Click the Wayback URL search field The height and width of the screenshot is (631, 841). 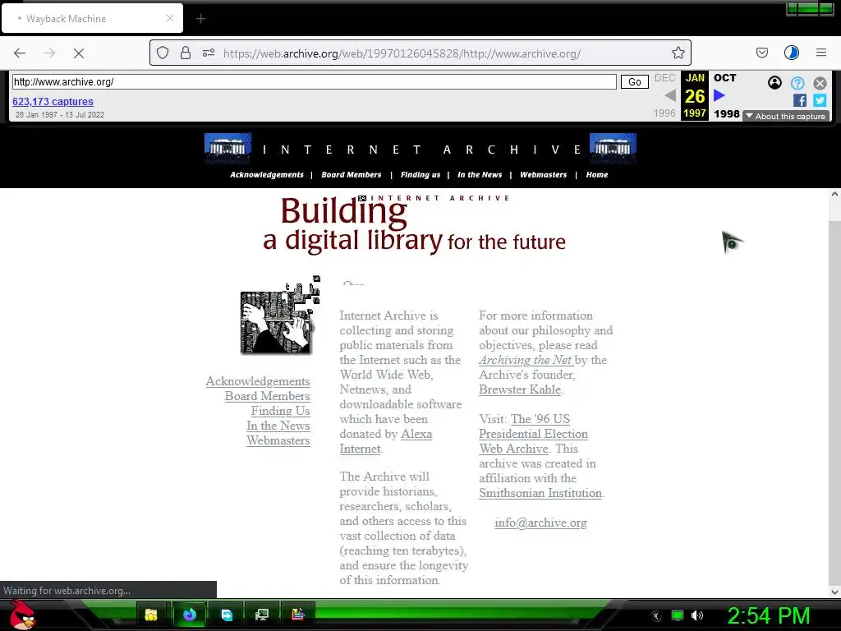[315, 81]
